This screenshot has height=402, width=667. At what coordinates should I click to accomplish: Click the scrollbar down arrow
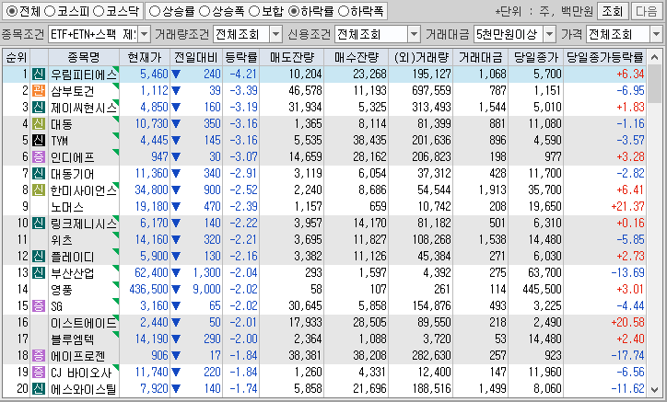655,389
